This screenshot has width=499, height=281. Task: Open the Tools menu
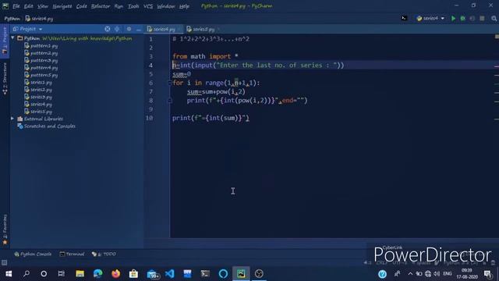click(133, 6)
